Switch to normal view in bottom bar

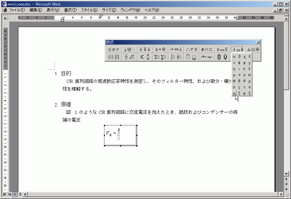tap(5, 194)
